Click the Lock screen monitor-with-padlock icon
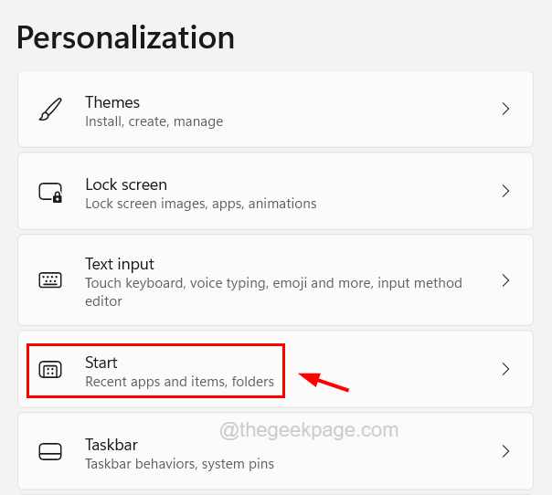 pos(50,193)
